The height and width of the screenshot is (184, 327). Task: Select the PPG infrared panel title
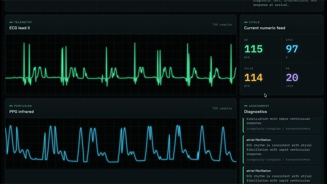(21, 112)
